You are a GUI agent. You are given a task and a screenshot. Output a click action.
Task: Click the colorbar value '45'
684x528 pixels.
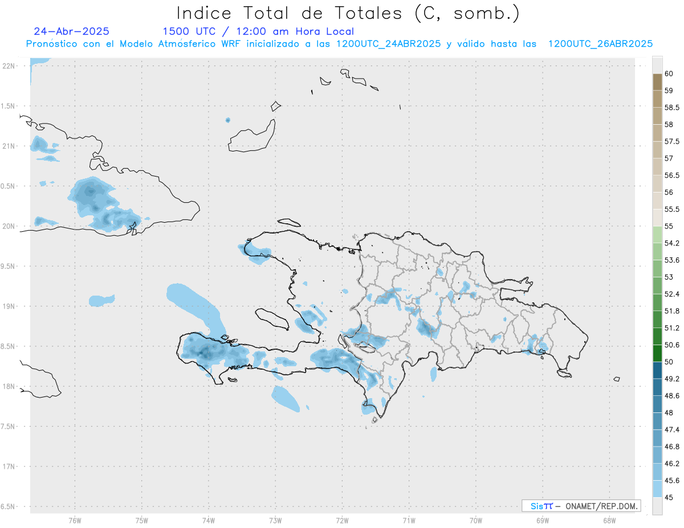tap(669, 497)
